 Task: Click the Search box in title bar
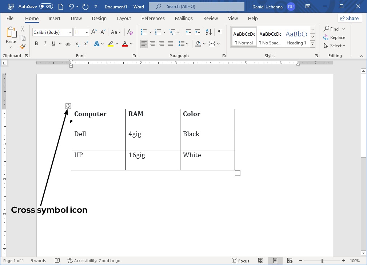[x=196, y=7]
